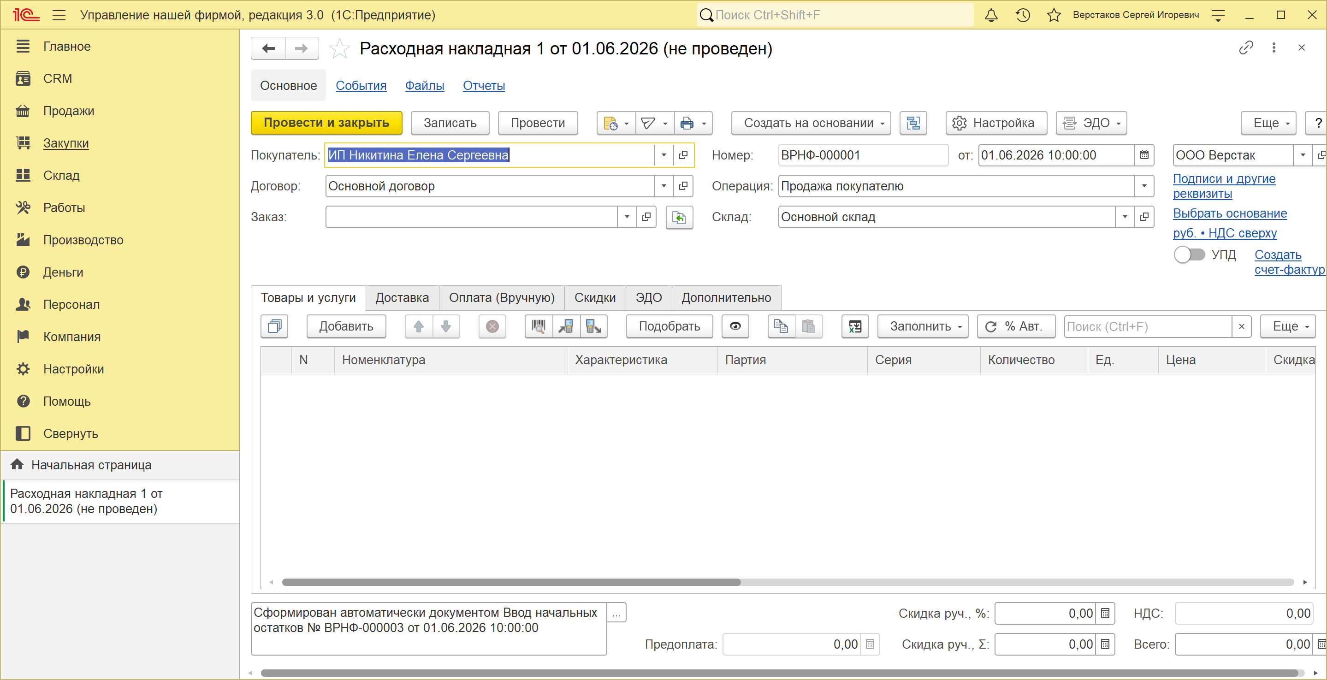Open favorites star in title bar

coord(1054,15)
